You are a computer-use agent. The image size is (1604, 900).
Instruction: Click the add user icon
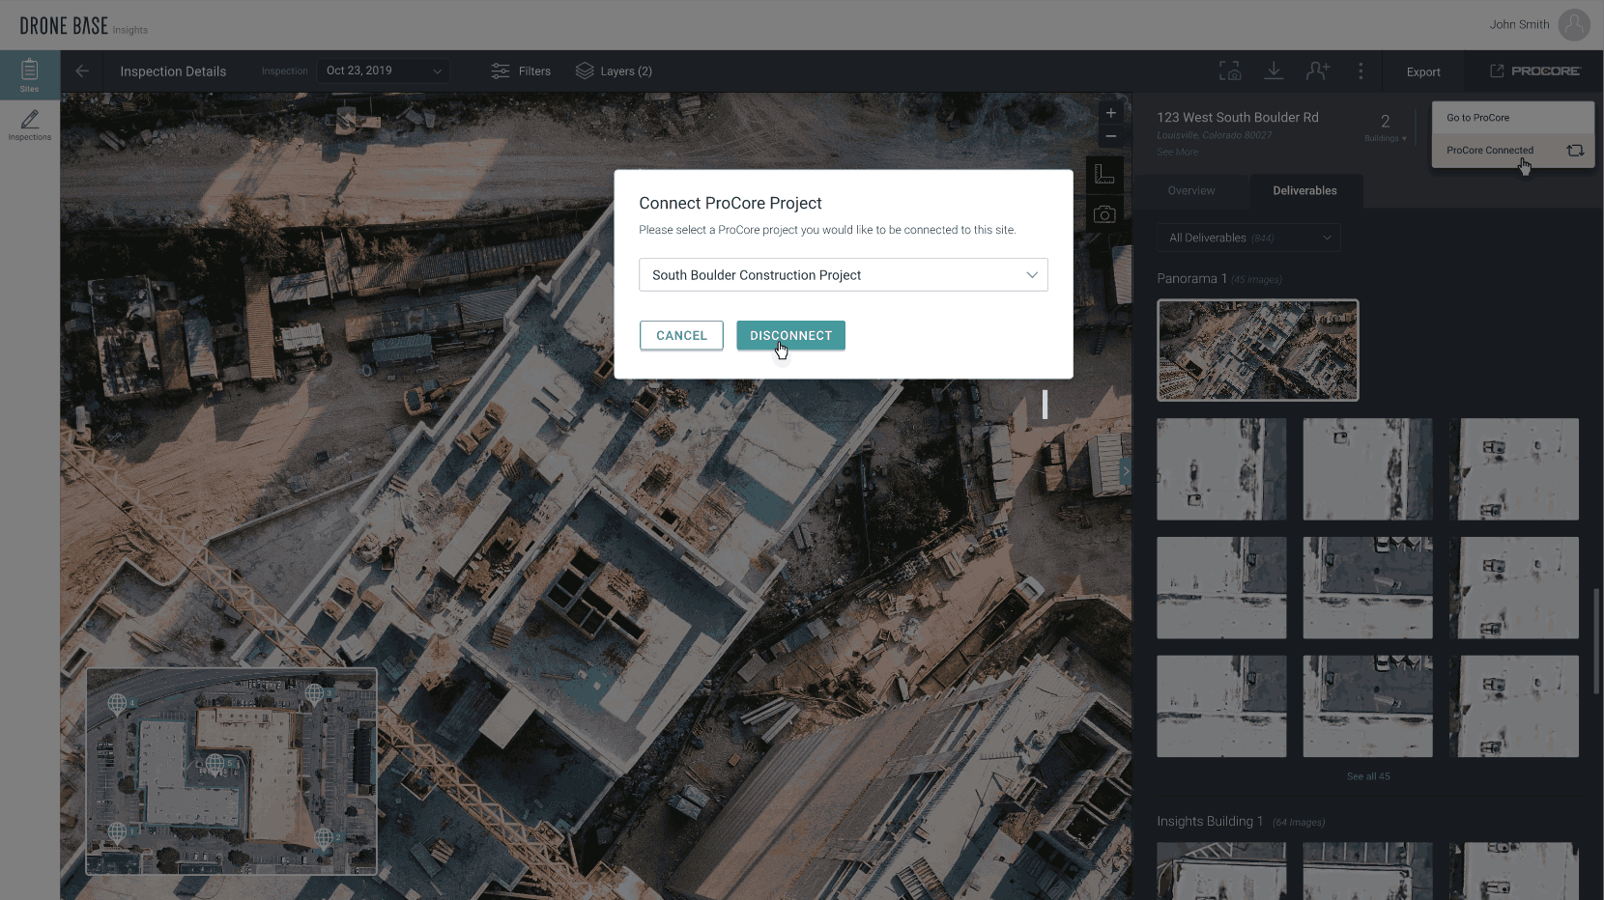pyautogui.click(x=1317, y=71)
